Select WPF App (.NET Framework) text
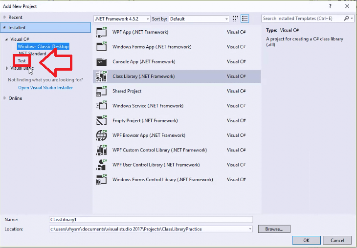Image resolution: width=357 pixels, height=248 pixels. point(140,32)
